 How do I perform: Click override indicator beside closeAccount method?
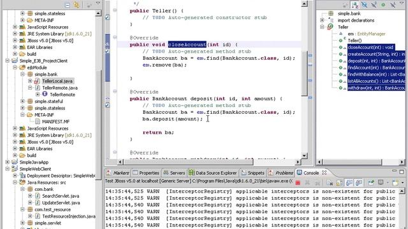click(108, 45)
